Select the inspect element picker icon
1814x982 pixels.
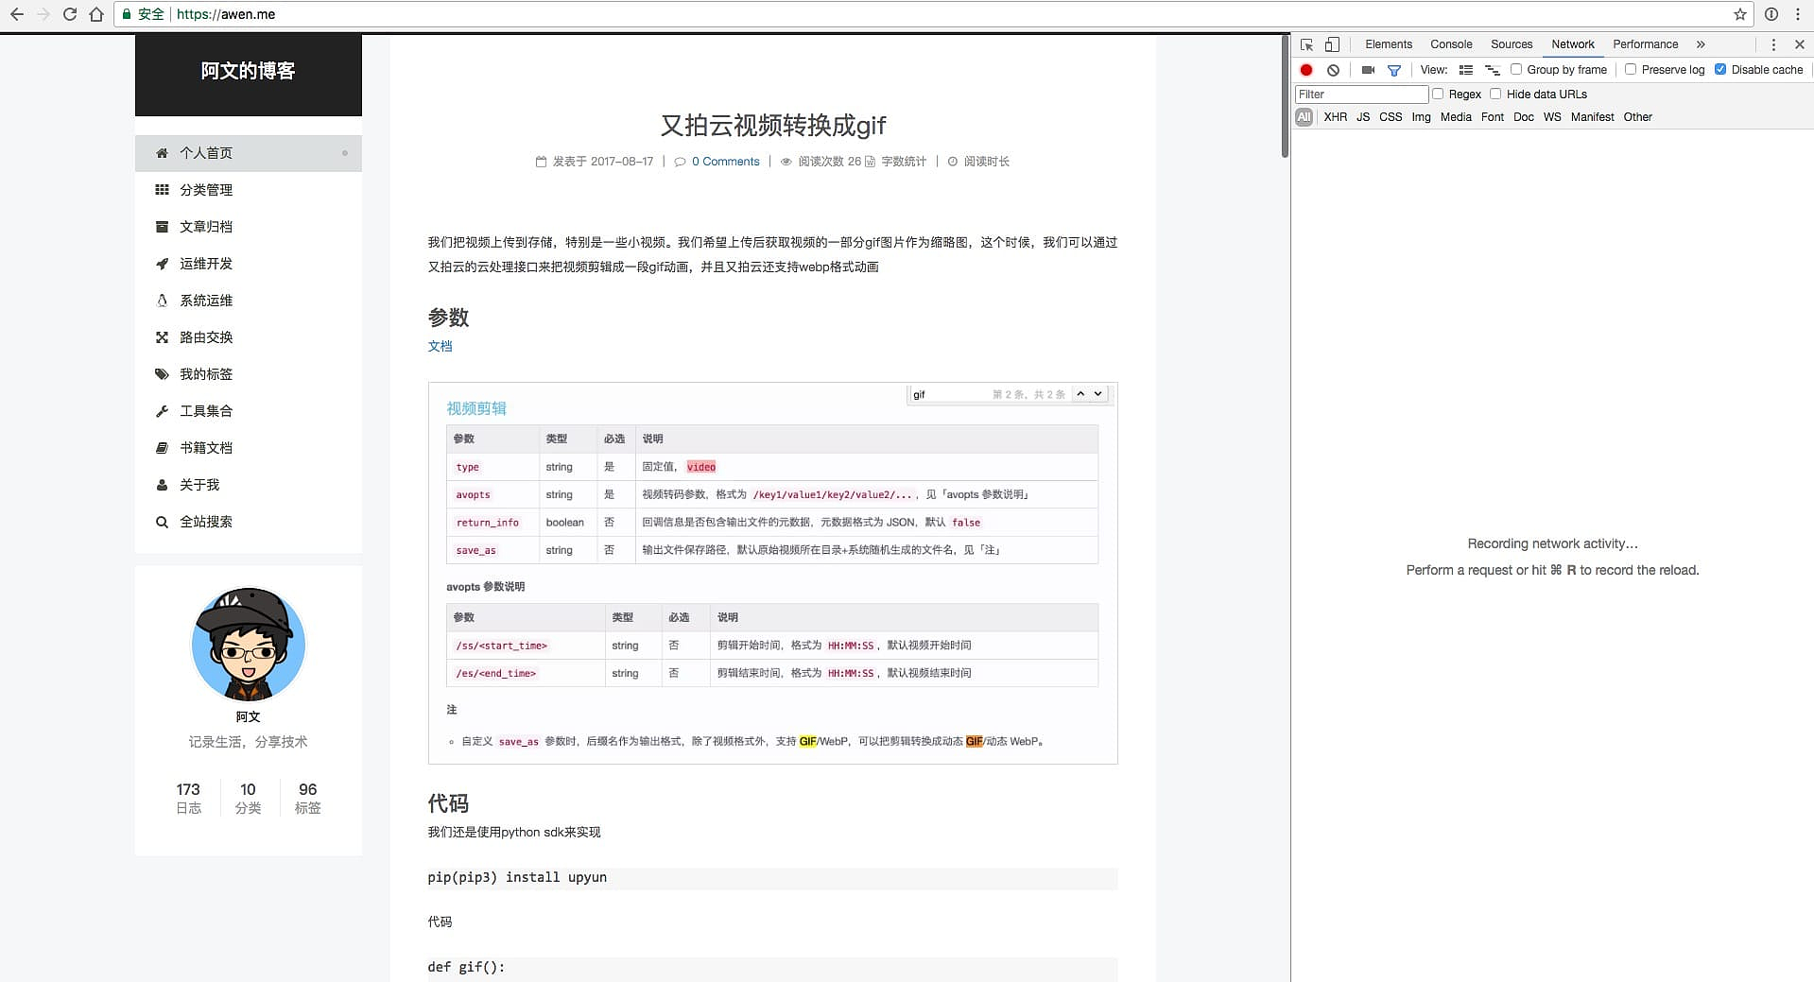(x=1306, y=44)
